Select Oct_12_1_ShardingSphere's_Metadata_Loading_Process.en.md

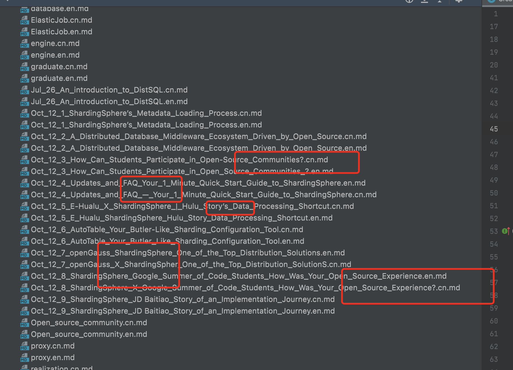click(146, 125)
